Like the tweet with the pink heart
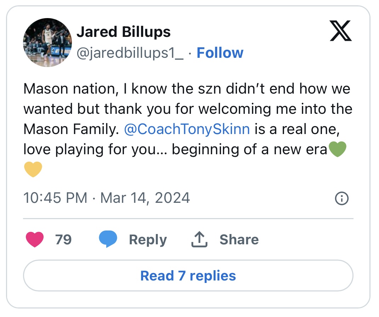This screenshot has width=379, height=317. click(x=35, y=239)
